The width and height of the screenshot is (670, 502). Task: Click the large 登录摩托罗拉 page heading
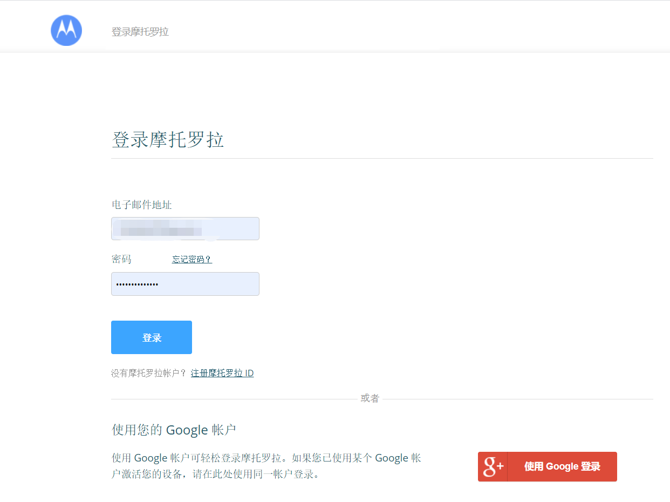[168, 140]
